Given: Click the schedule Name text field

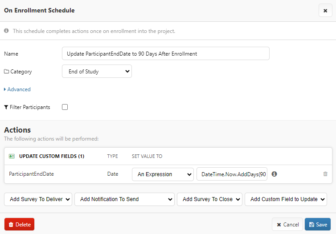Looking at the screenshot, I should coord(165,53).
